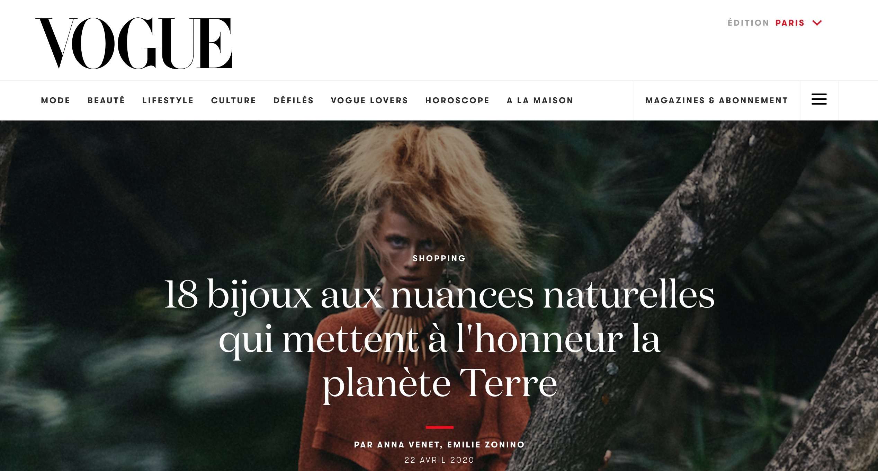Viewport: 878px width, 471px height.
Task: Open the Culture menu item
Action: click(233, 100)
